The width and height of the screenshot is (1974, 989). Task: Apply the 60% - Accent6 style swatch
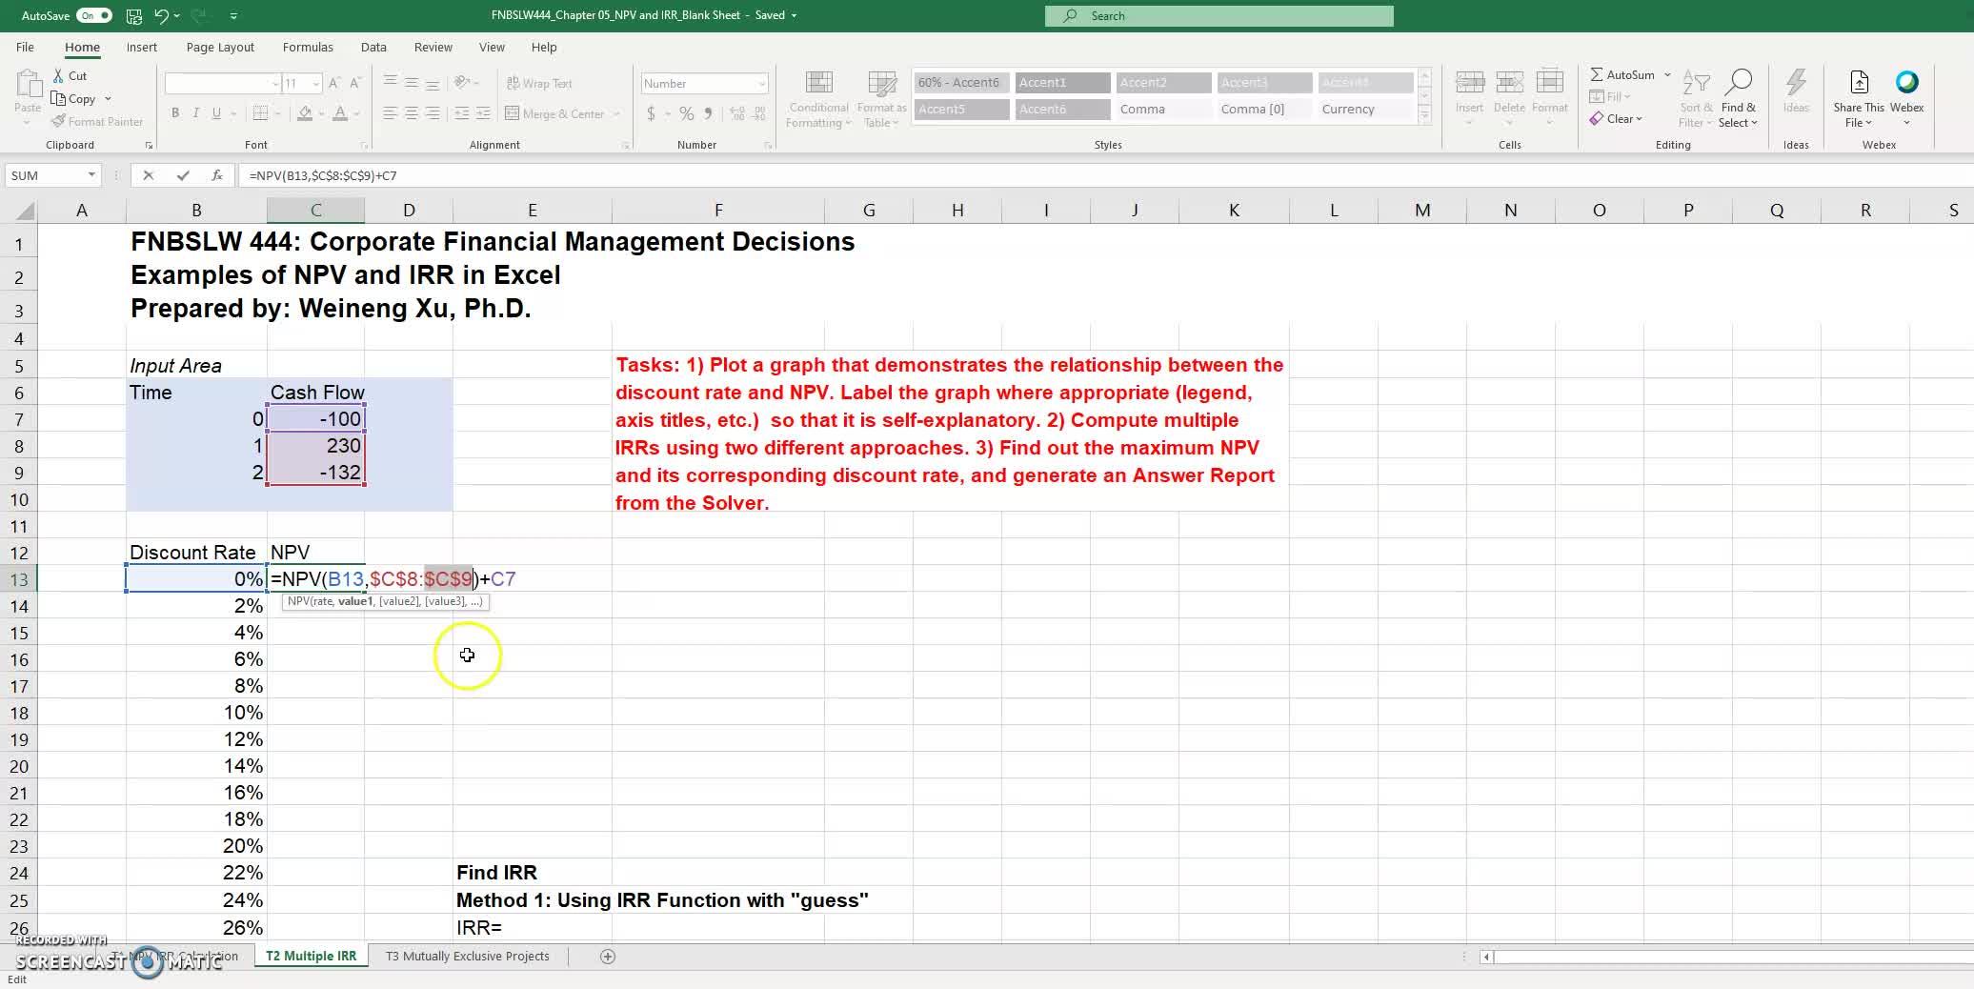pos(961,83)
